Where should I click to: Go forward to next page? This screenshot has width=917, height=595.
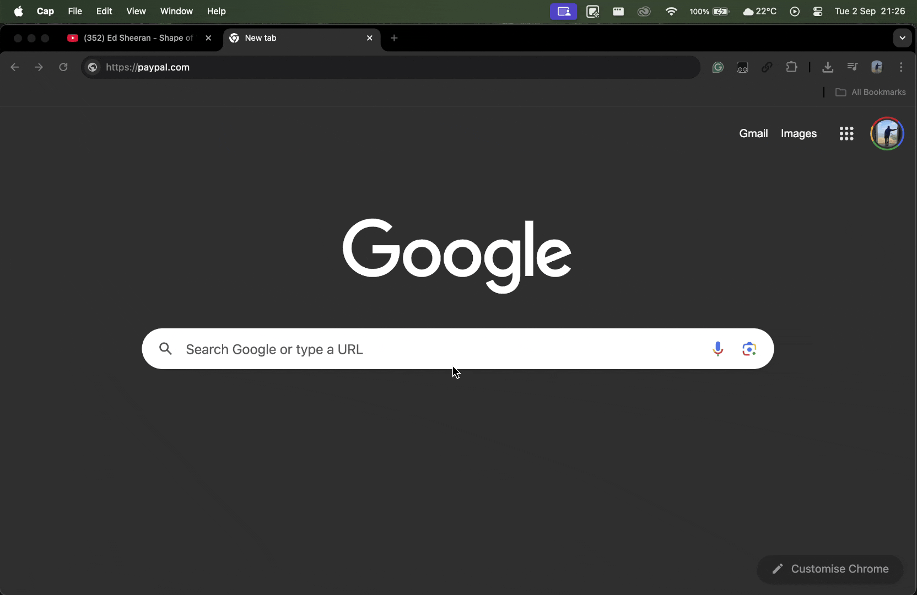(39, 67)
